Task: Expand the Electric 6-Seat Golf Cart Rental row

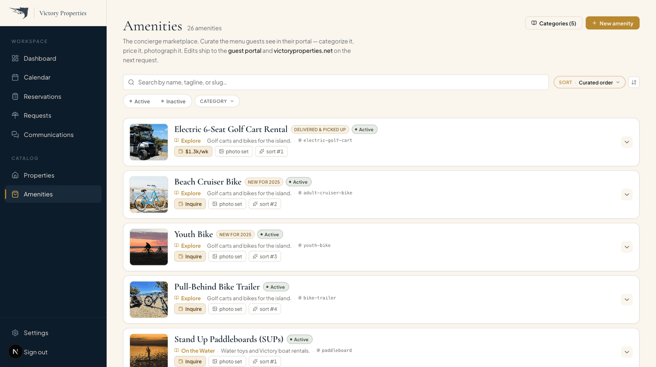Action: 627,142
